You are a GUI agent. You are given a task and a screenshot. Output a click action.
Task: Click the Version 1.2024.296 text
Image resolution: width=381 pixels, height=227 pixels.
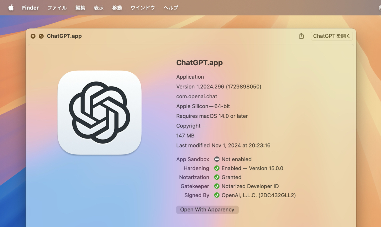[219, 87]
